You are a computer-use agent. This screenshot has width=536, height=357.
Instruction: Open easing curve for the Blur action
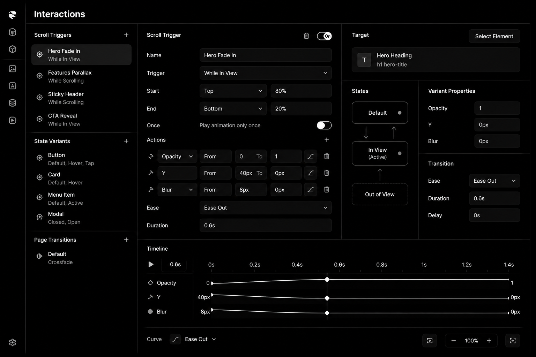(310, 190)
